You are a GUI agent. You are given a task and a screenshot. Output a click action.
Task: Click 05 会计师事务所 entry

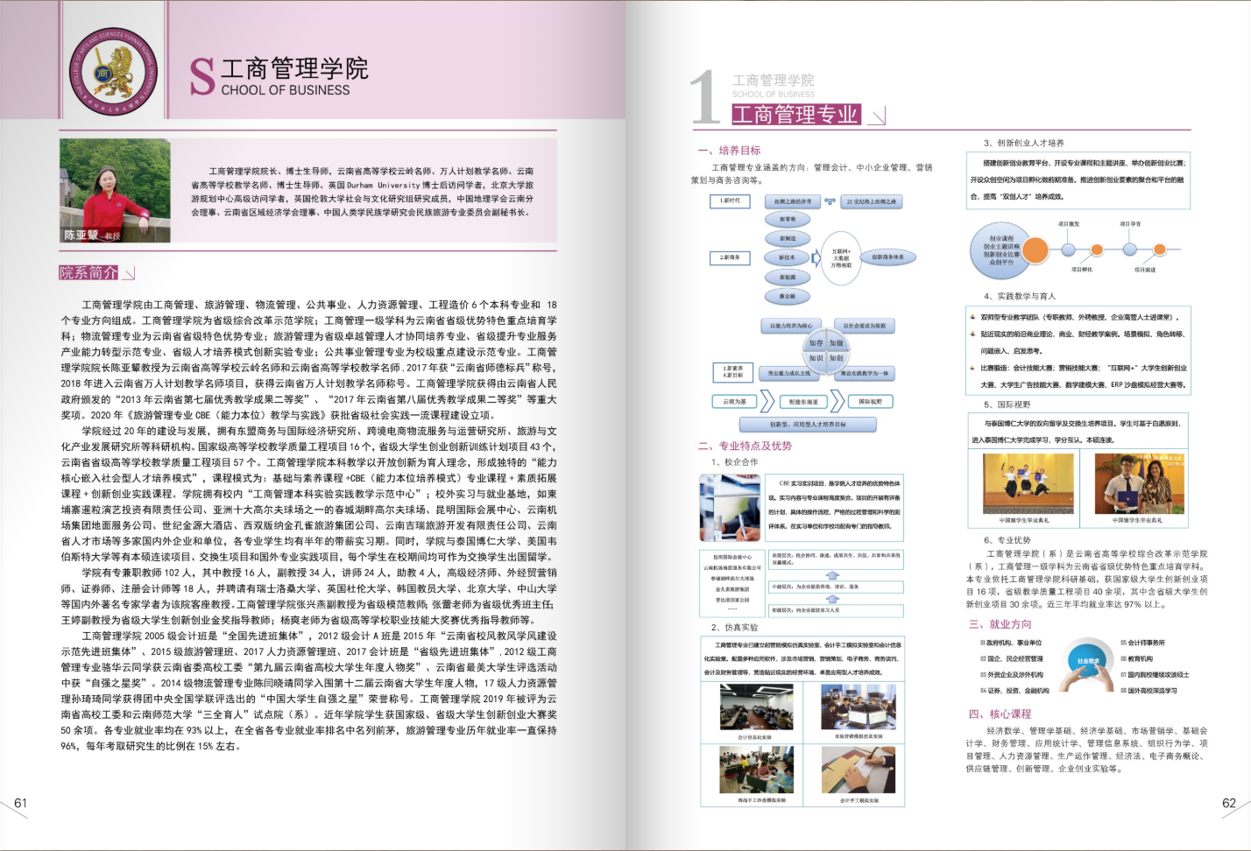(1142, 643)
